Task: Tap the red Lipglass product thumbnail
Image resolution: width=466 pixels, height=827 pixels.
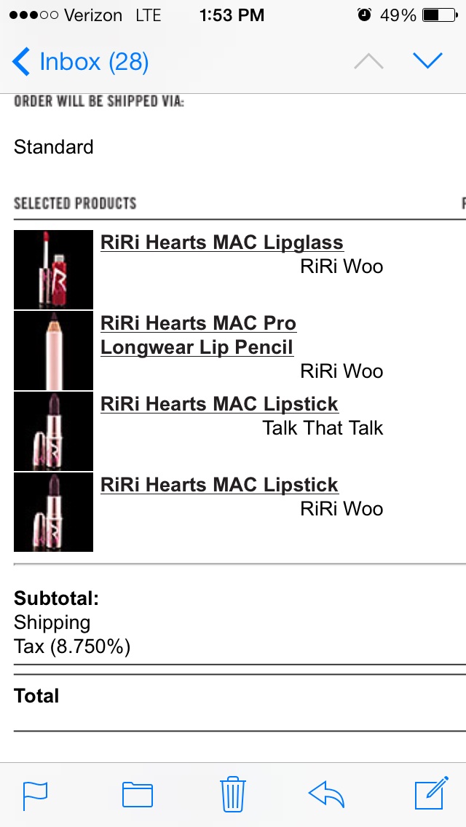Action: pyautogui.click(x=53, y=269)
